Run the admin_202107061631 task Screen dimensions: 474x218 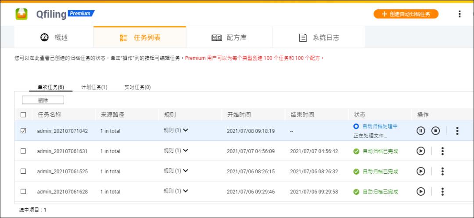point(421,151)
